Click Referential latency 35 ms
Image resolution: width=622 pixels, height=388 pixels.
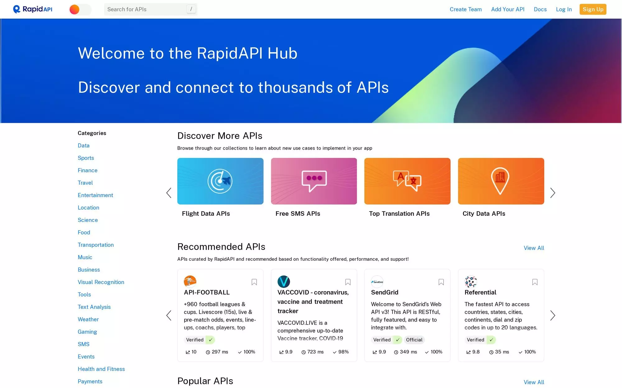pos(499,352)
